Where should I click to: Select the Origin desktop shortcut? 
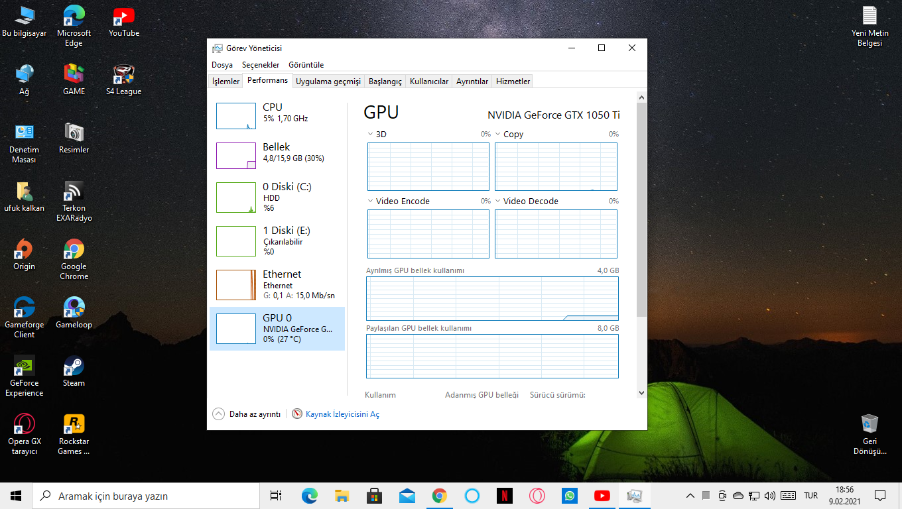click(x=25, y=255)
